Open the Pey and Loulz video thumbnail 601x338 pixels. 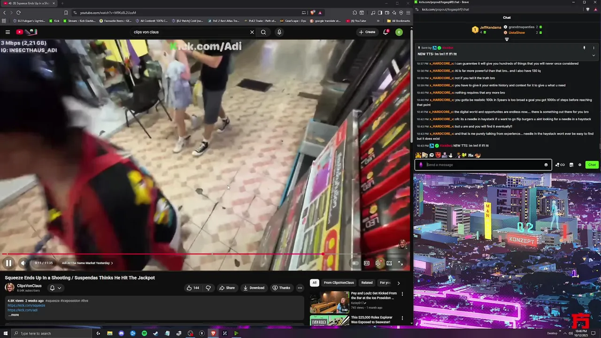tap(329, 302)
